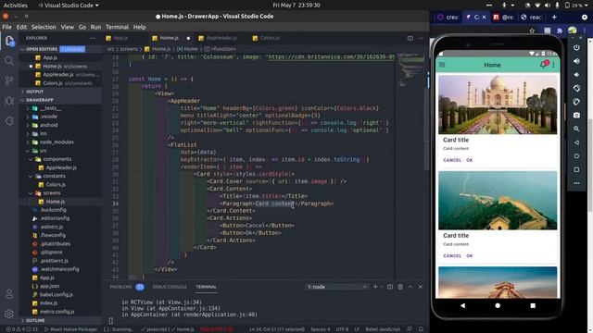Viewport: 593px width, 333px height.
Task: Switch to the Colors.js editor tab
Action: point(270,38)
